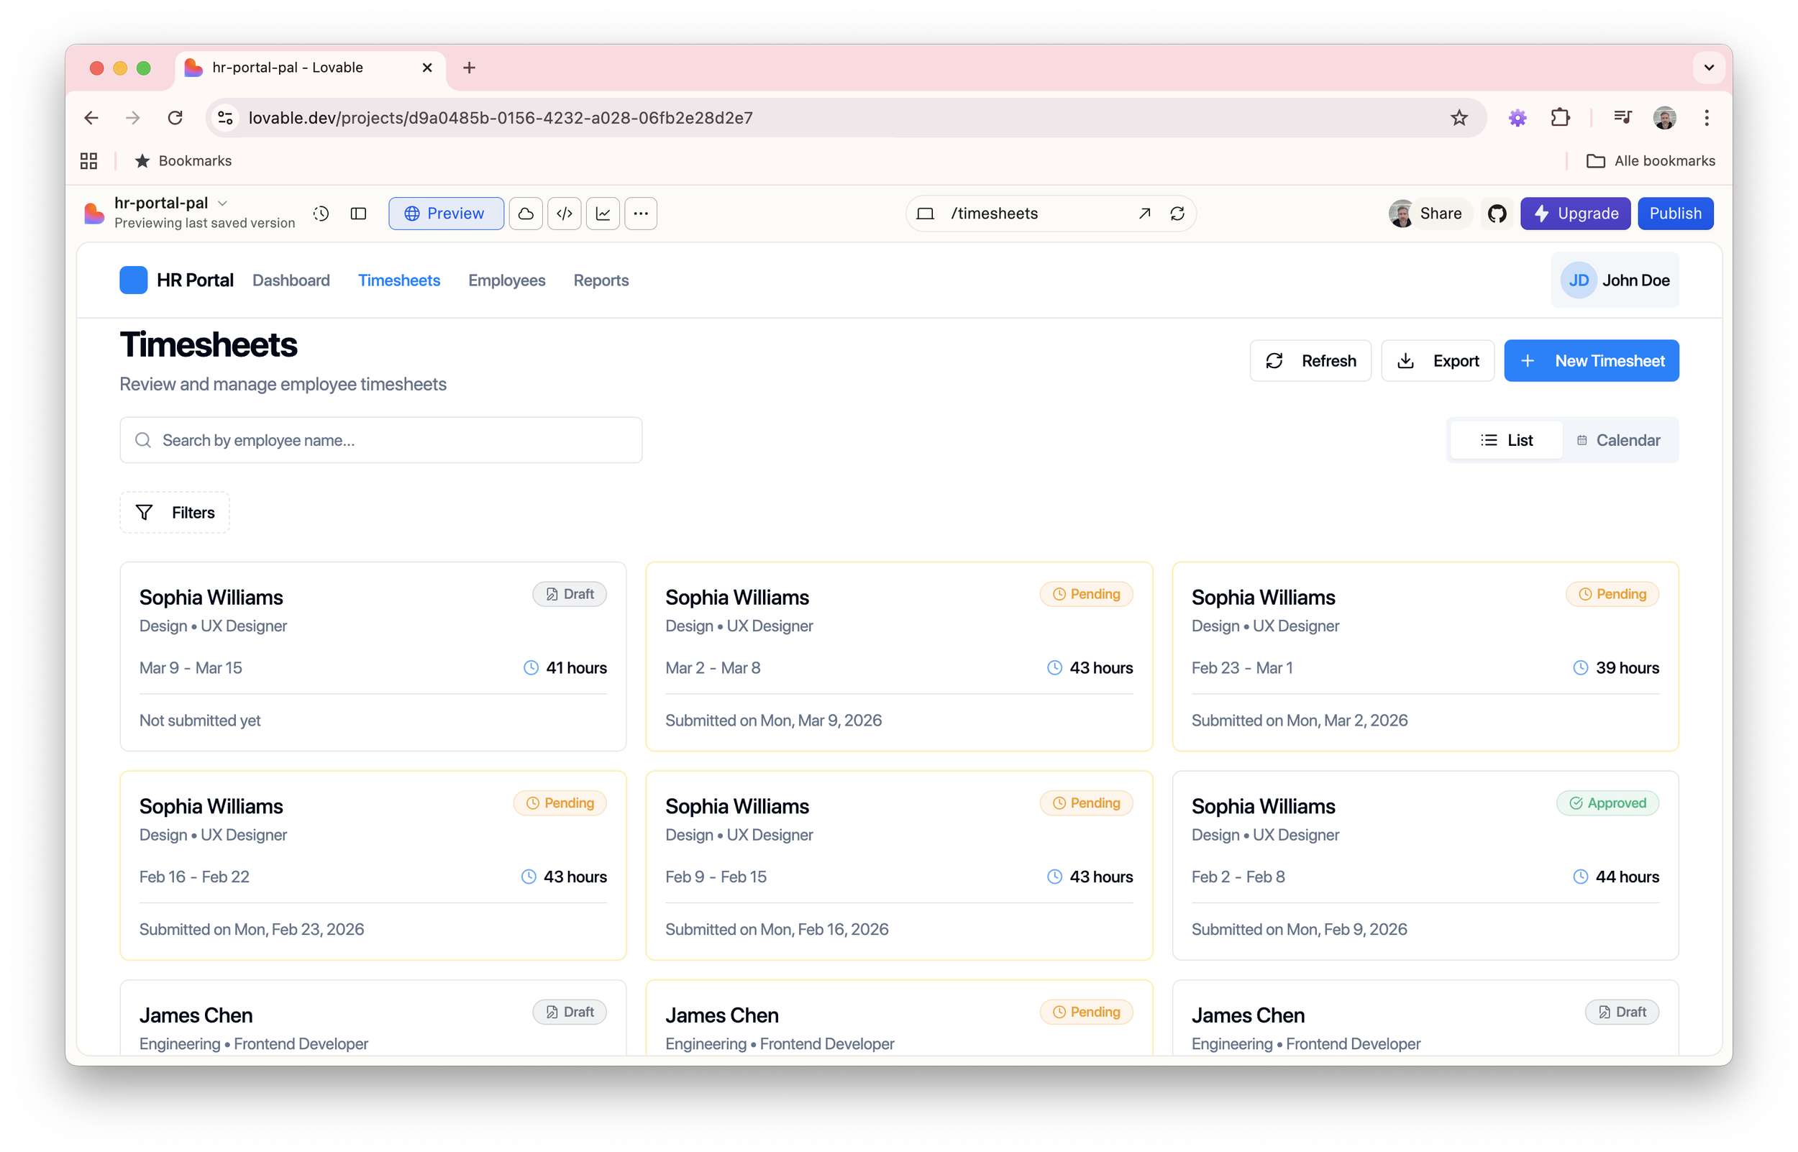Reload the preview frame icon
This screenshot has height=1152, width=1798.
pos(1177,213)
